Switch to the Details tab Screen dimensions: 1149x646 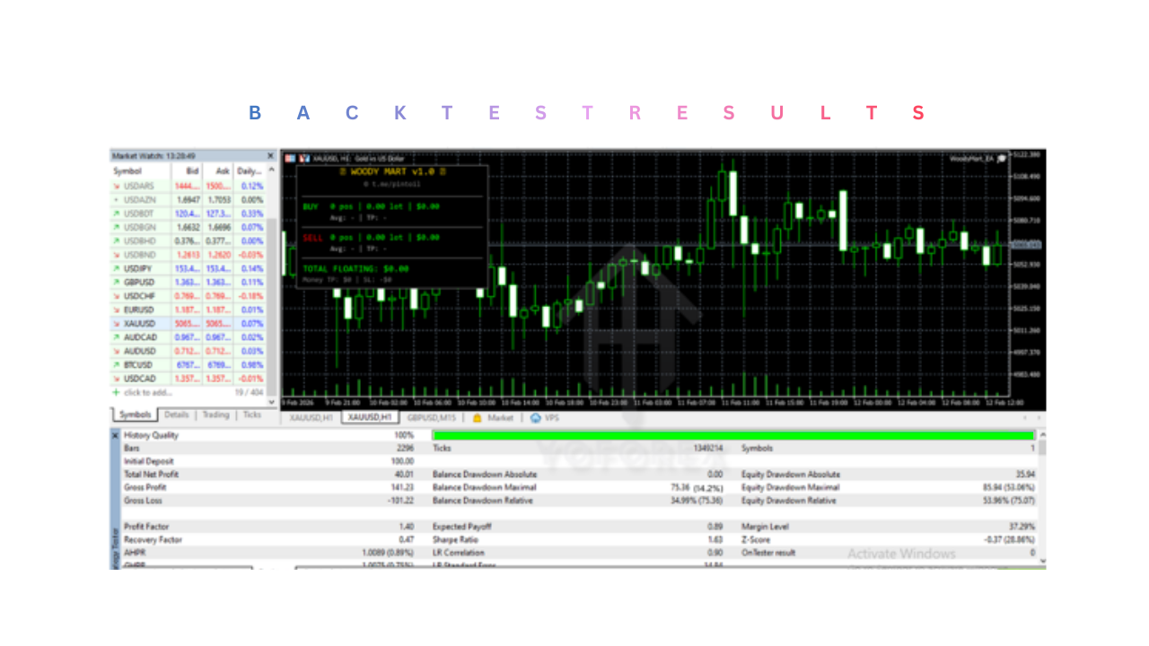click(177, 415)
